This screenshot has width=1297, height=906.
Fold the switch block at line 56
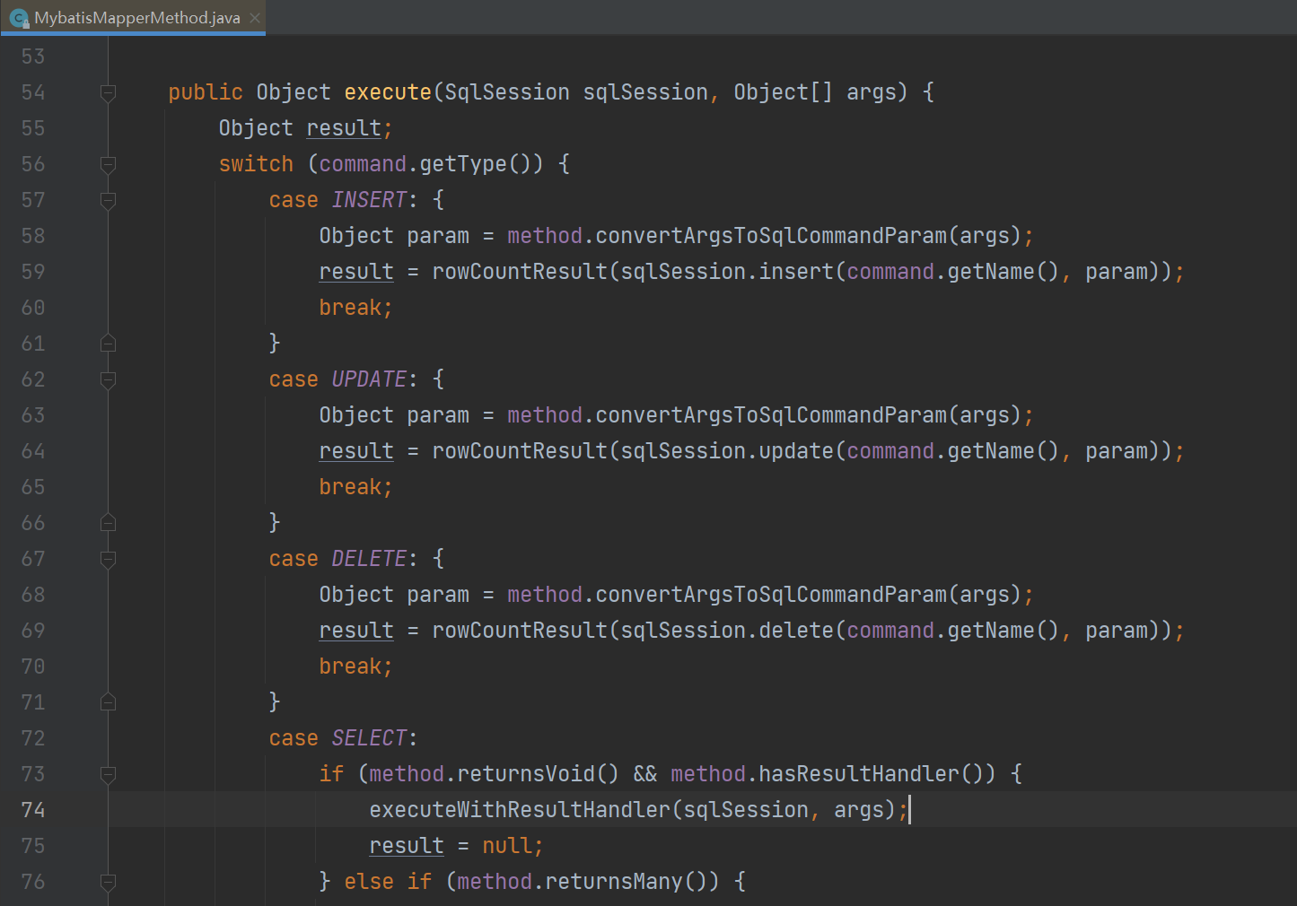[x=108, y=164]
